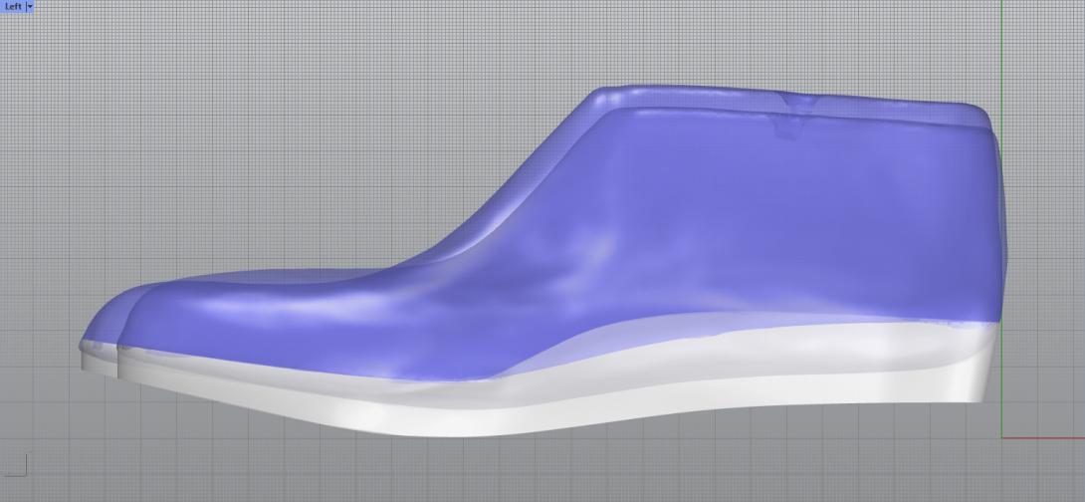Viewport: 1085px width, 502px height.
Task: Click the Left viewport title label
Action: click(13, 6)
